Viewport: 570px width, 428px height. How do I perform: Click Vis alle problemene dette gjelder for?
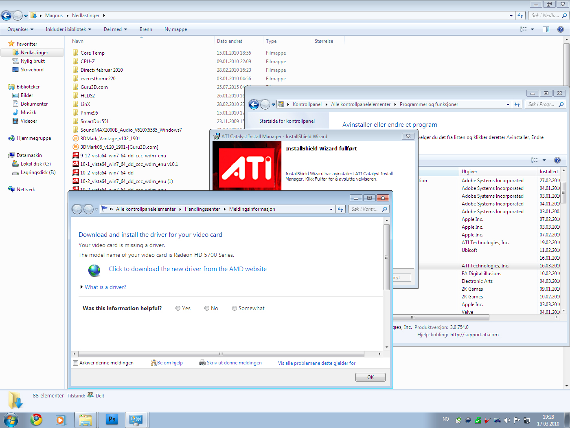[x=317, y=363]
